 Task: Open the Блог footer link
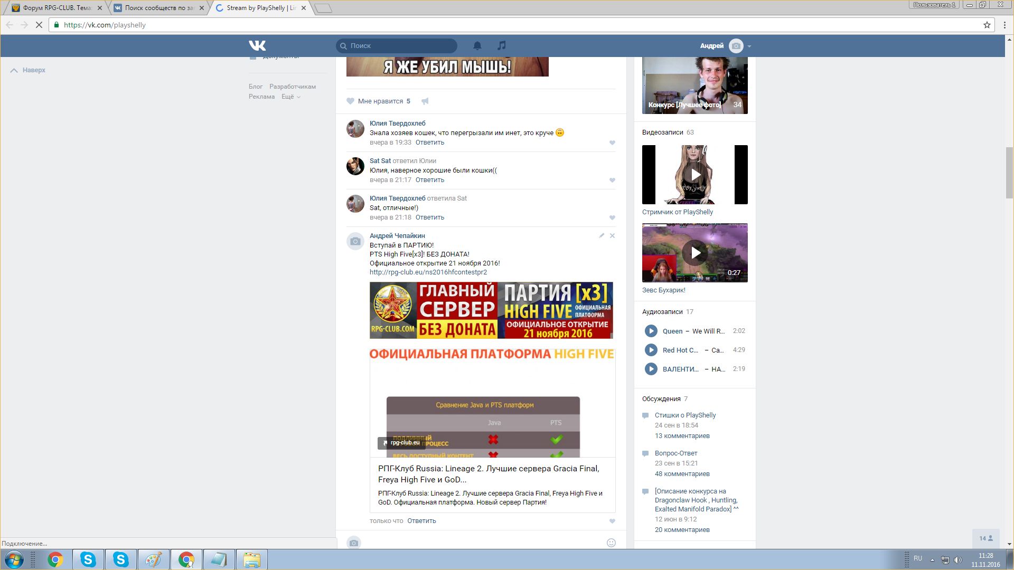coord(256,87)
